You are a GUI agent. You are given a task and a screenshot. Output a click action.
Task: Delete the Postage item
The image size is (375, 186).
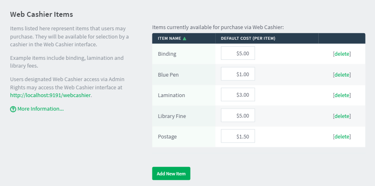tap(342, 136)
